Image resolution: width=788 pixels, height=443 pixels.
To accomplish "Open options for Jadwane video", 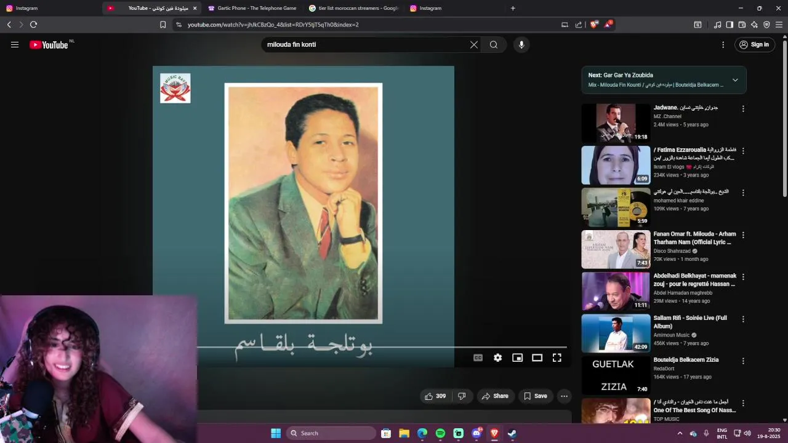I will click(743, 108).
